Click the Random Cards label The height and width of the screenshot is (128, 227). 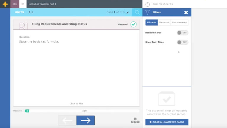153,33
